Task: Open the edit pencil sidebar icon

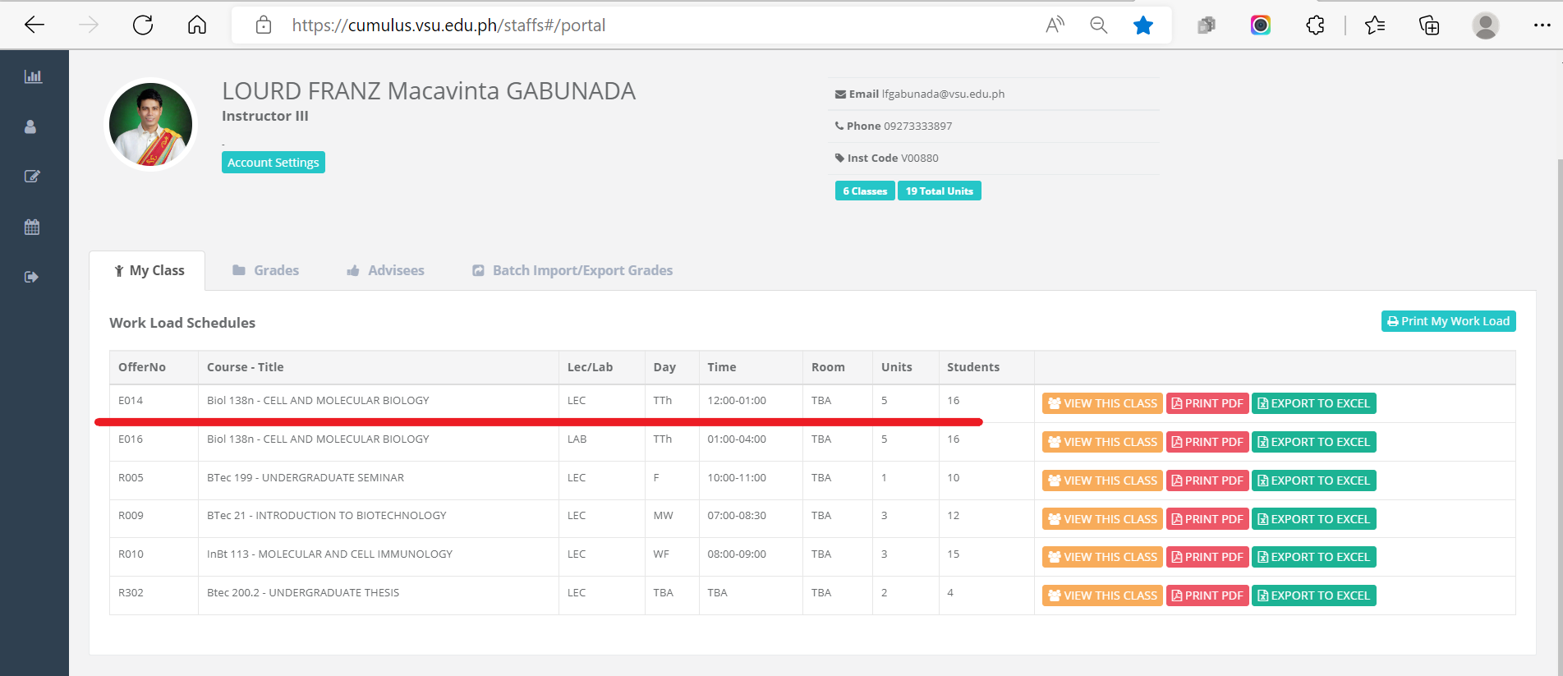Action: click(32, 177)
